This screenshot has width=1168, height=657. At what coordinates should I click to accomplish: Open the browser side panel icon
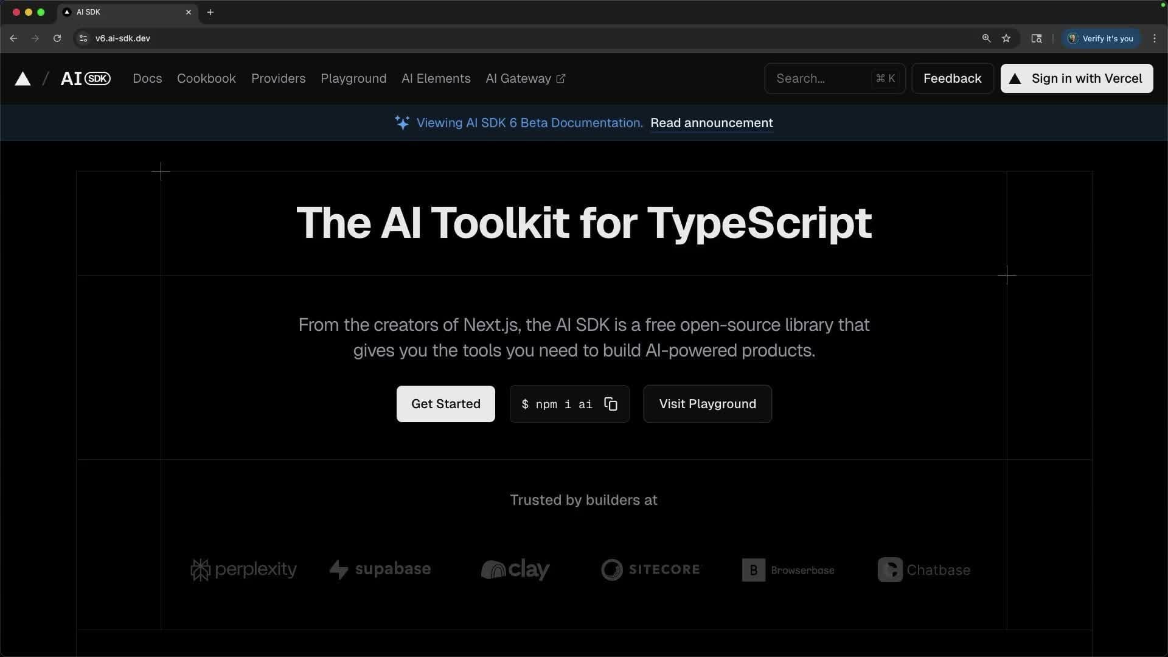click(1037, 38)
